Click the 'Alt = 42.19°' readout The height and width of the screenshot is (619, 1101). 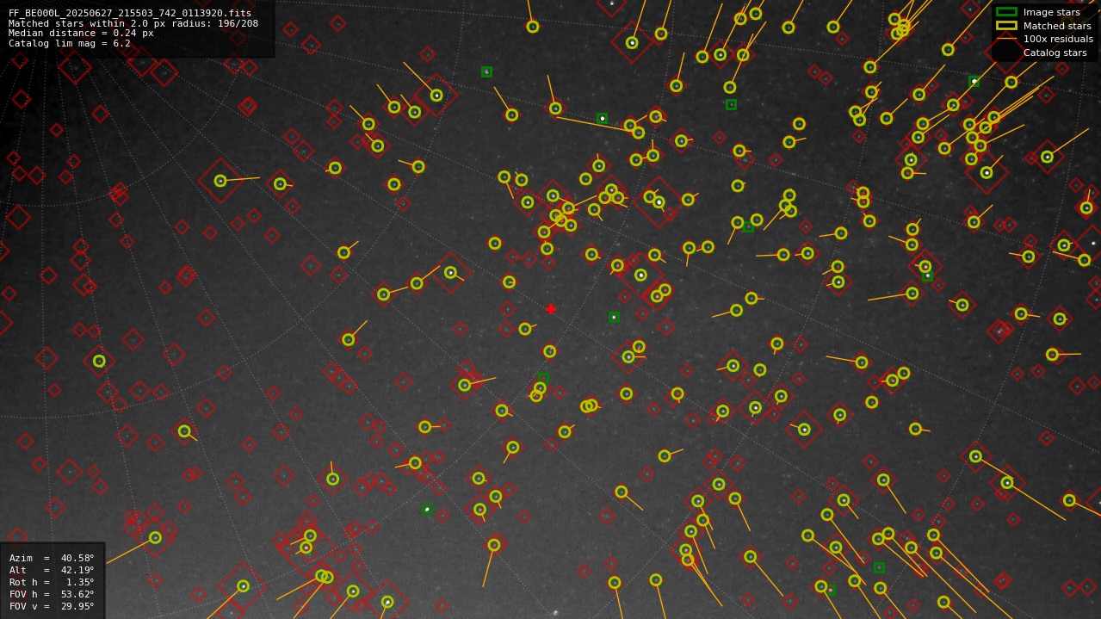click(x=52, y=570)
